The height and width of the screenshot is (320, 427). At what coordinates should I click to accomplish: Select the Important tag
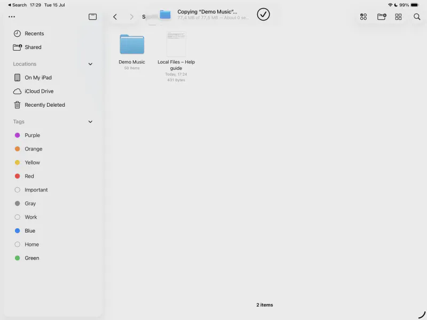point(36,190)
